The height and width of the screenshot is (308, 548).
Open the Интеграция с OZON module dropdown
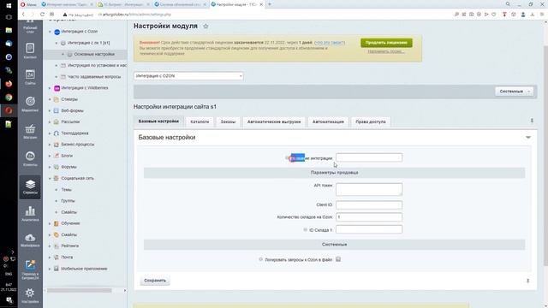188,76
